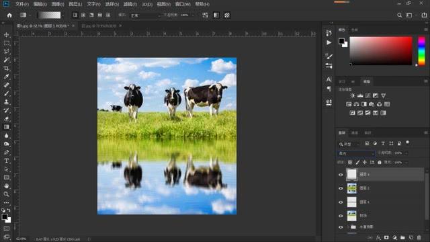Click the red color picker field
Viewport: 430px width, 242px height.
pos(381,51)
